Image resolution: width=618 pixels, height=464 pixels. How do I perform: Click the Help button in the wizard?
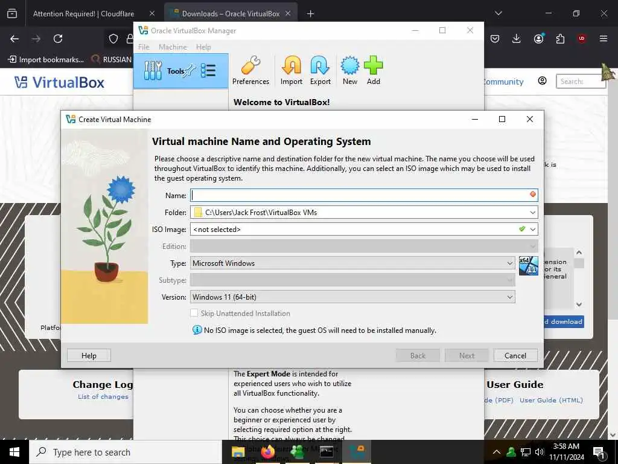(x=89, y=355)
